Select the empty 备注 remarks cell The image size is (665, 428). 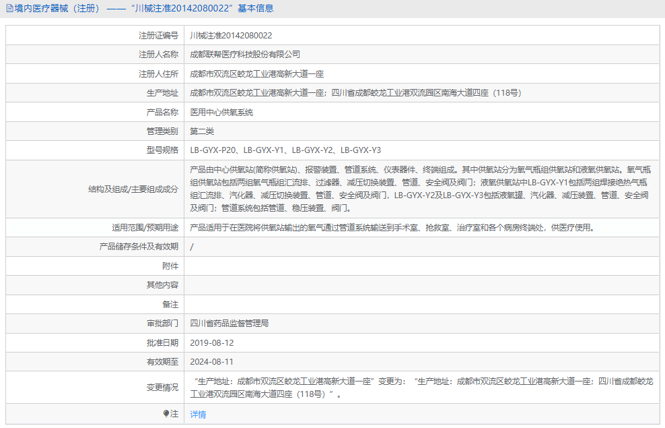[x=404, y=304]
